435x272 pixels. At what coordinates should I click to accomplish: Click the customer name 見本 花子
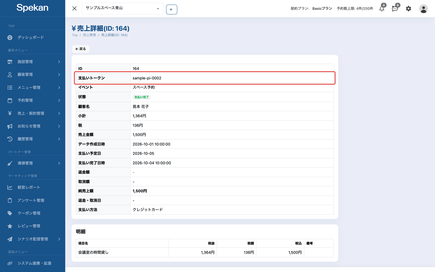141,107
